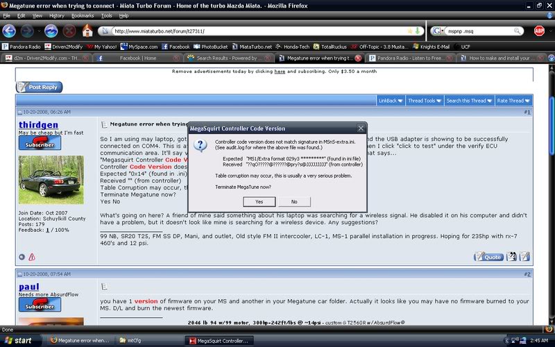Image resolution: width=555 pixels, height=347 pixels.
Task: Open thirdgen's user profile link
Action: click(38, 125)
